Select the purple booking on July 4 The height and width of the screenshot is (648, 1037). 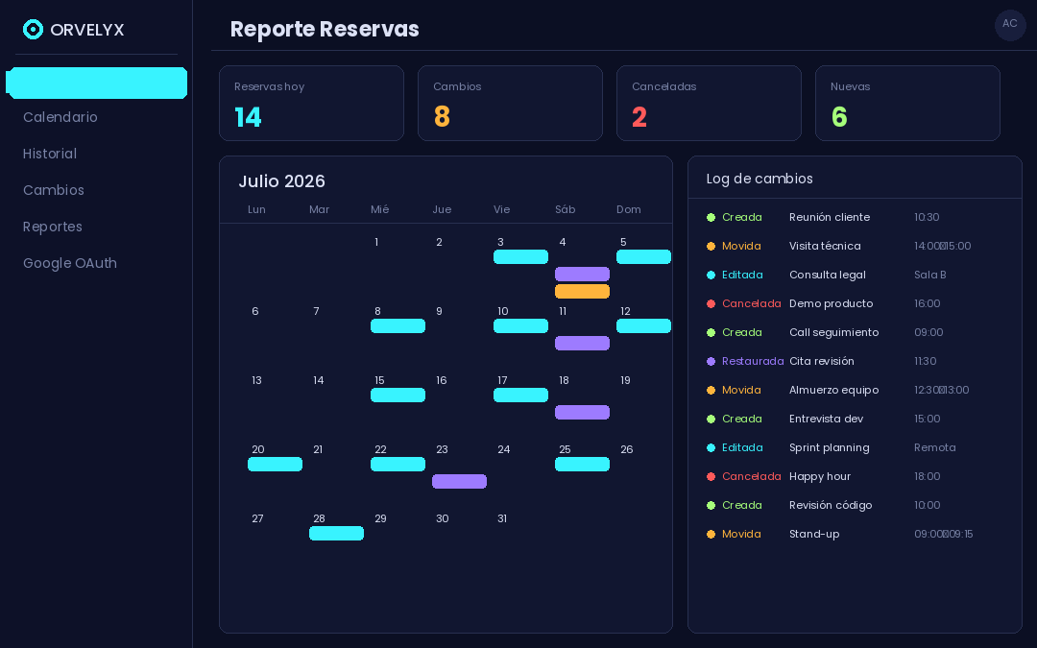point(582,274)
